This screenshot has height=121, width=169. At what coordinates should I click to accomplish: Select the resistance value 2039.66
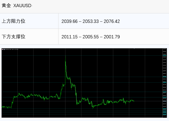point(70,21)
